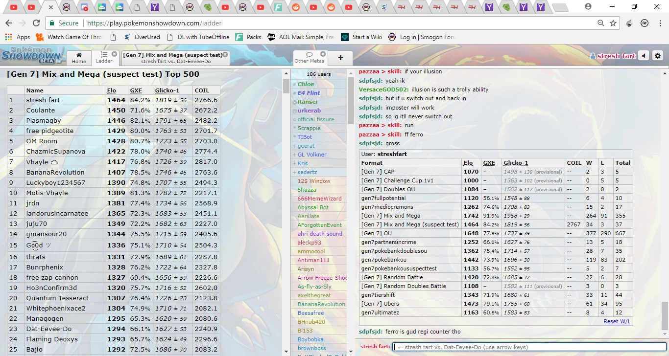Click Reset W/L link
Image resolution: width=669 pixels, height=356 pixels.
pos(617,321)
